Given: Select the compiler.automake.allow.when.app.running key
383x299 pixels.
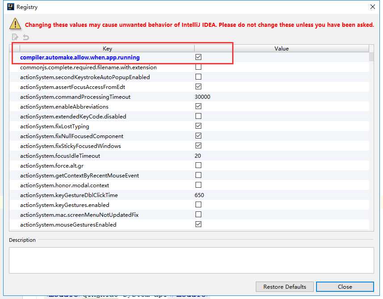Looking at the screenshot, I should coord(79,57).
